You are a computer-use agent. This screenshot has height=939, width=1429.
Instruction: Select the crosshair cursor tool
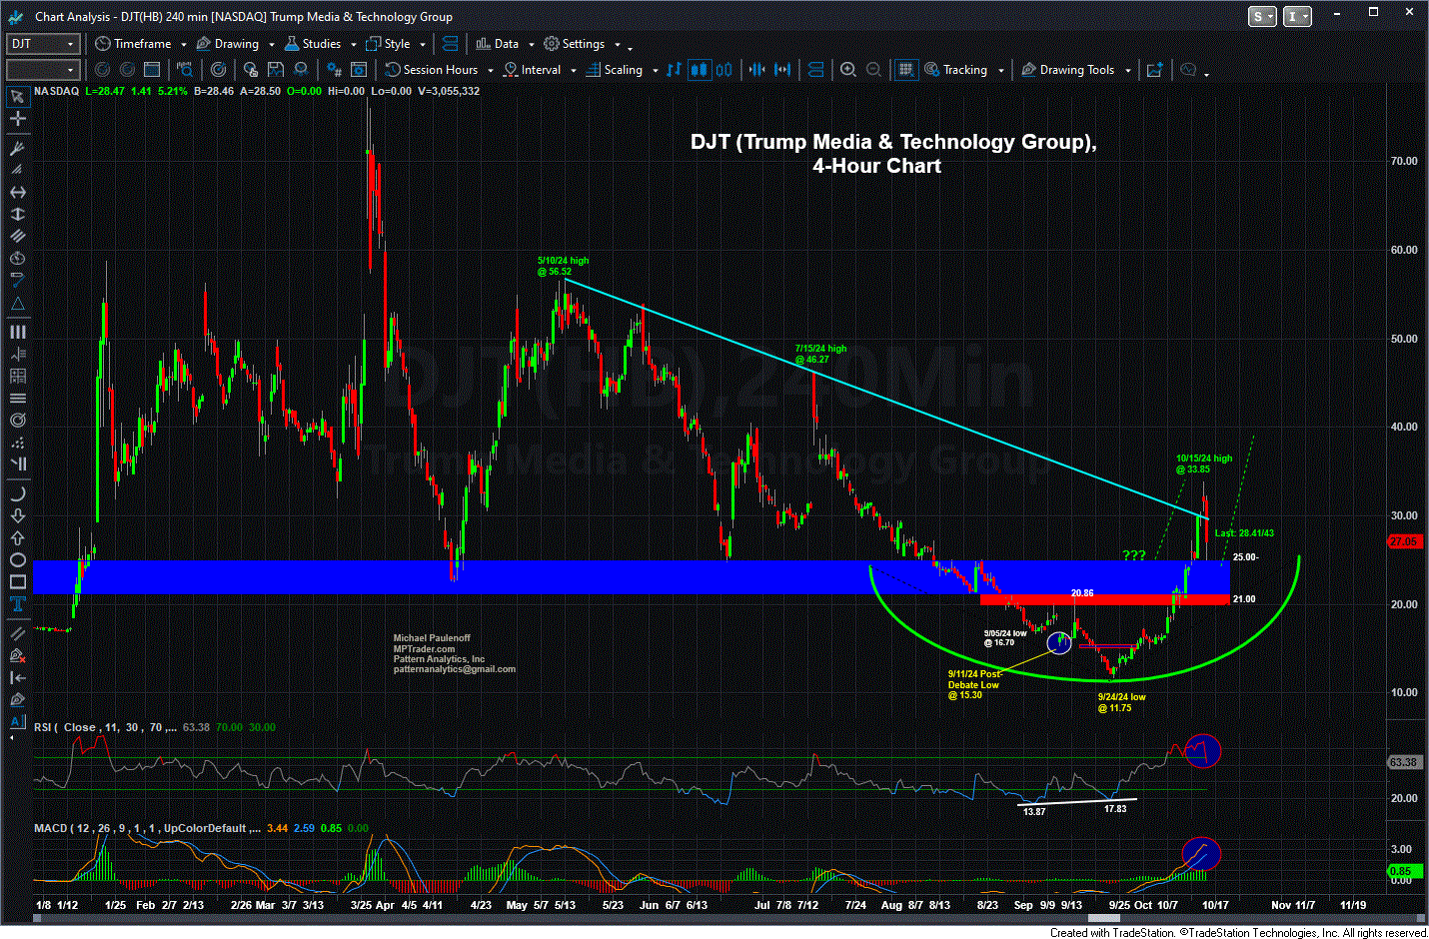point(17,119)
